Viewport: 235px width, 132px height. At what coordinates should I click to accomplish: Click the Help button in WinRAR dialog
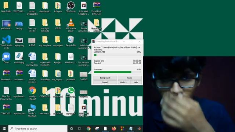(x=136, y=82)
